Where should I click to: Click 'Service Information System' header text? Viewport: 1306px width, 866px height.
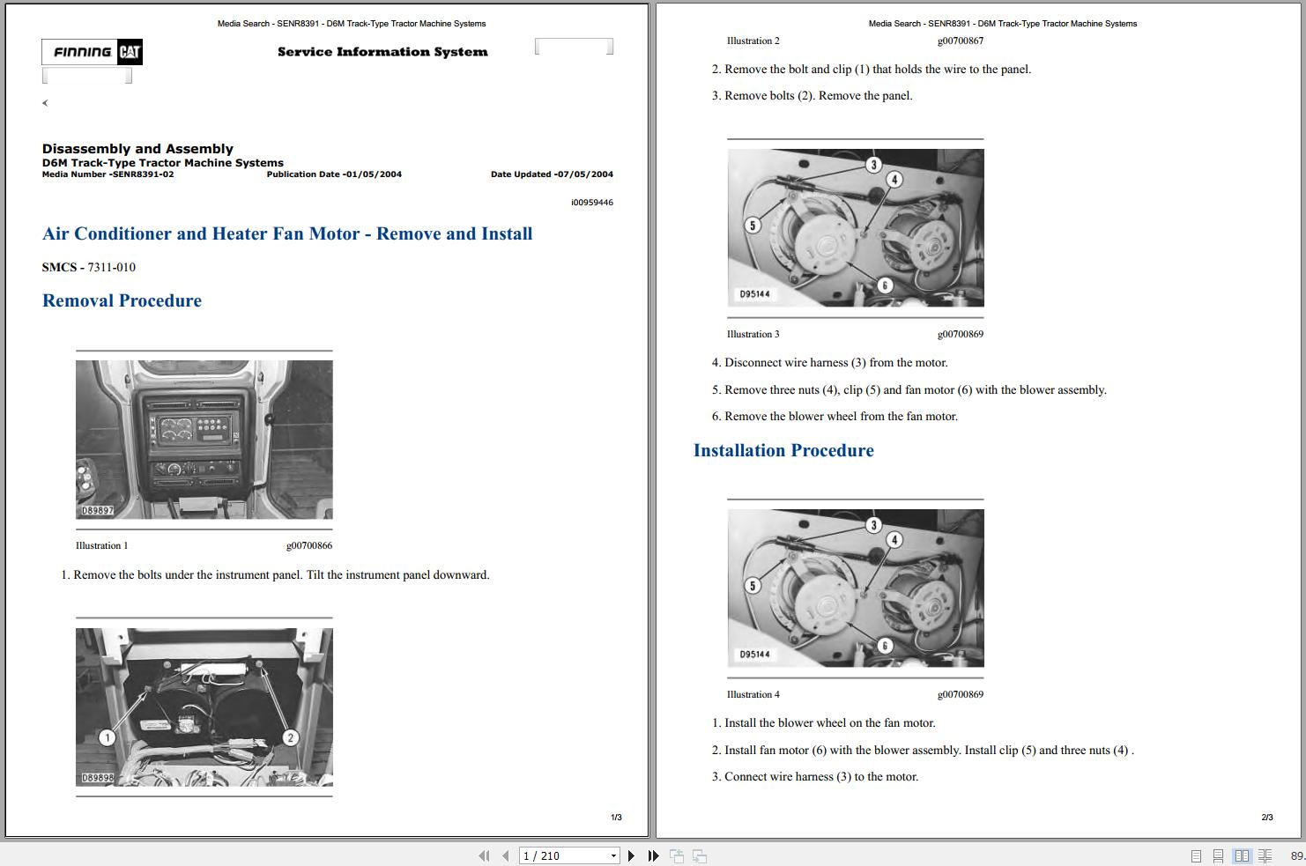point(382,52)
